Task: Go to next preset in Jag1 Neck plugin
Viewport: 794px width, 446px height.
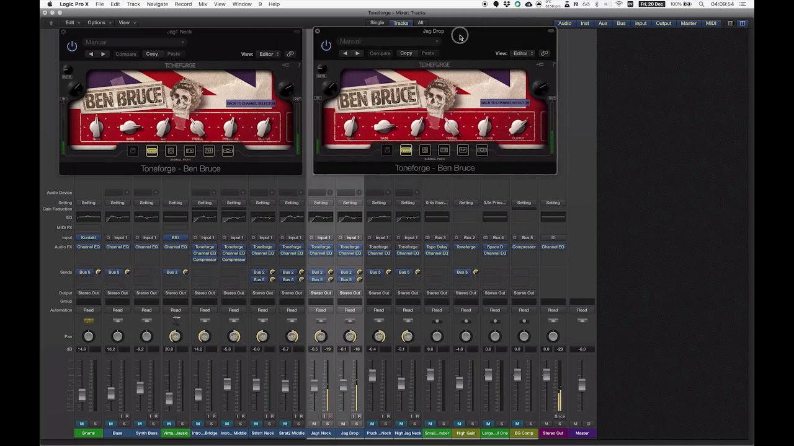Action: pyautogui.click(x=103, y=54)
